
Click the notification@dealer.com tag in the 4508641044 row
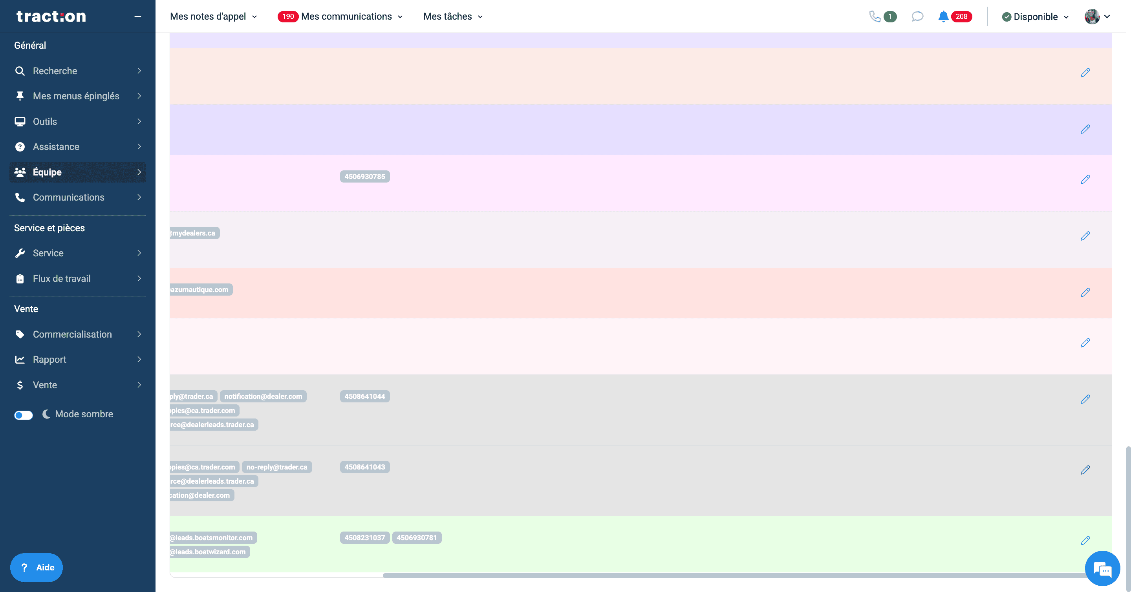click(263, 396)
